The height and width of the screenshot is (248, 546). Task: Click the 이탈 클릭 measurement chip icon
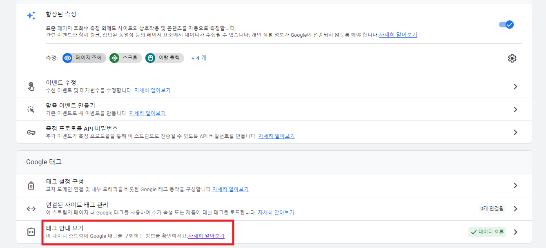click(151, 58)
